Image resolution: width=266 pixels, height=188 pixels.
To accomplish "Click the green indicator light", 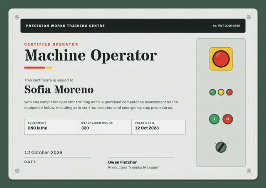I will tap(212, 92).
